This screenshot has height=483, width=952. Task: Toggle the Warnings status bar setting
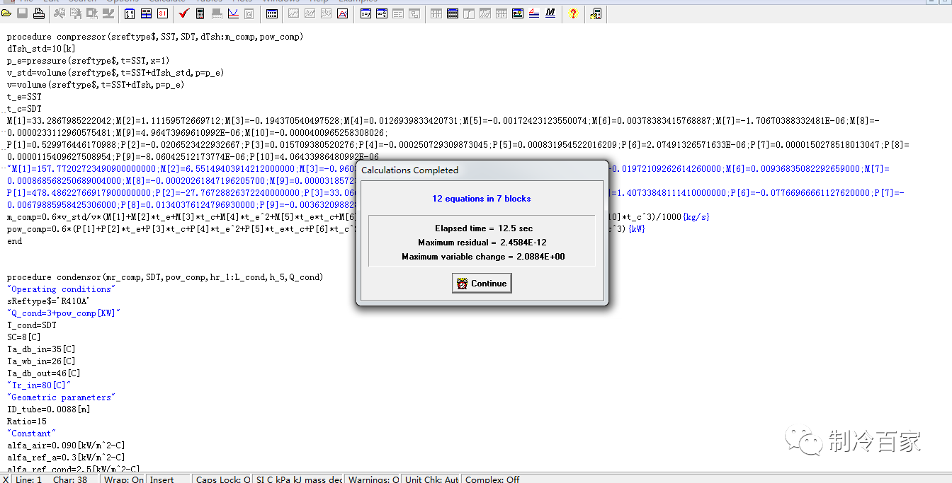(372, 479)
